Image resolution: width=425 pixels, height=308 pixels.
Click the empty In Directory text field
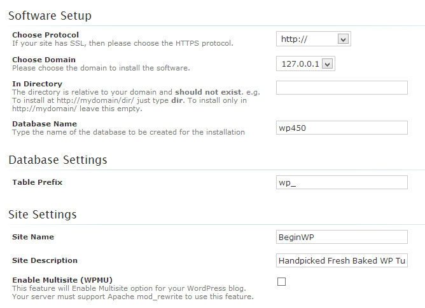coord(342,88)
